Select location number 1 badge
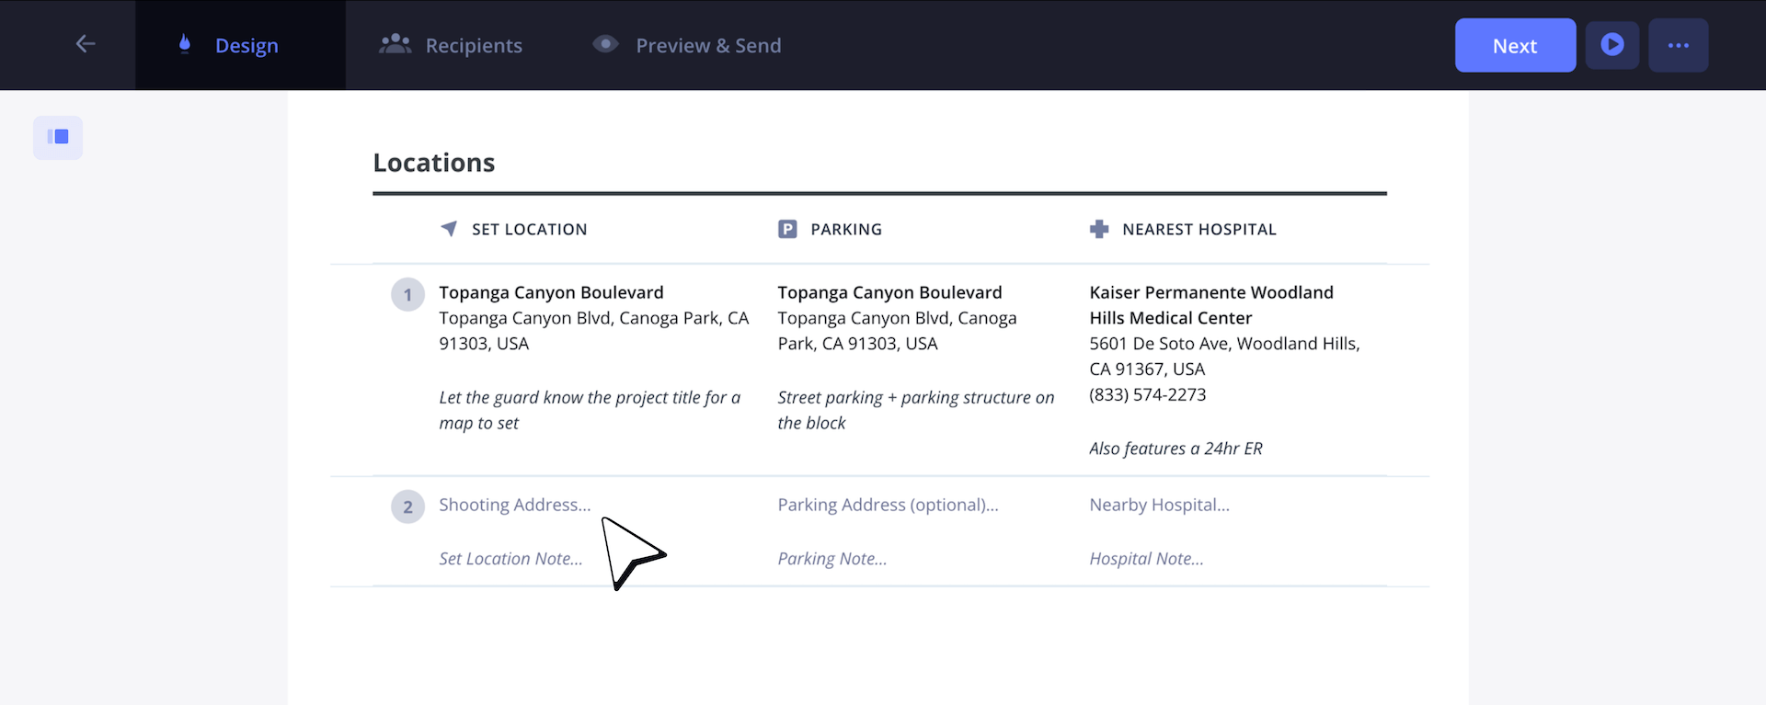Image resolution: width=1766 pixels, height=705 pixels. 407,295
